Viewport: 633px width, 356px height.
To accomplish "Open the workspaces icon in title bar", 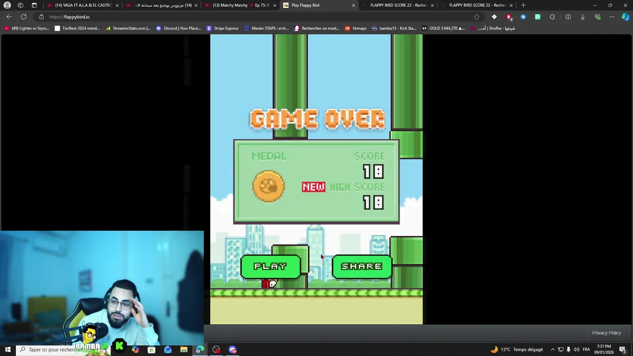I will click(x=20, y=5).
